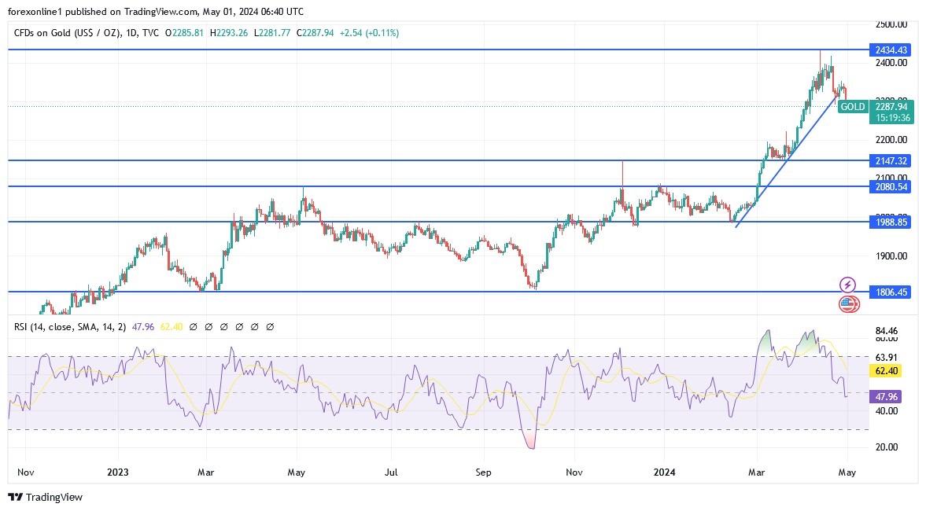Screen dimensions: 926x511
Task: Click the US flag economic event icon
Action: pos(848,304)
